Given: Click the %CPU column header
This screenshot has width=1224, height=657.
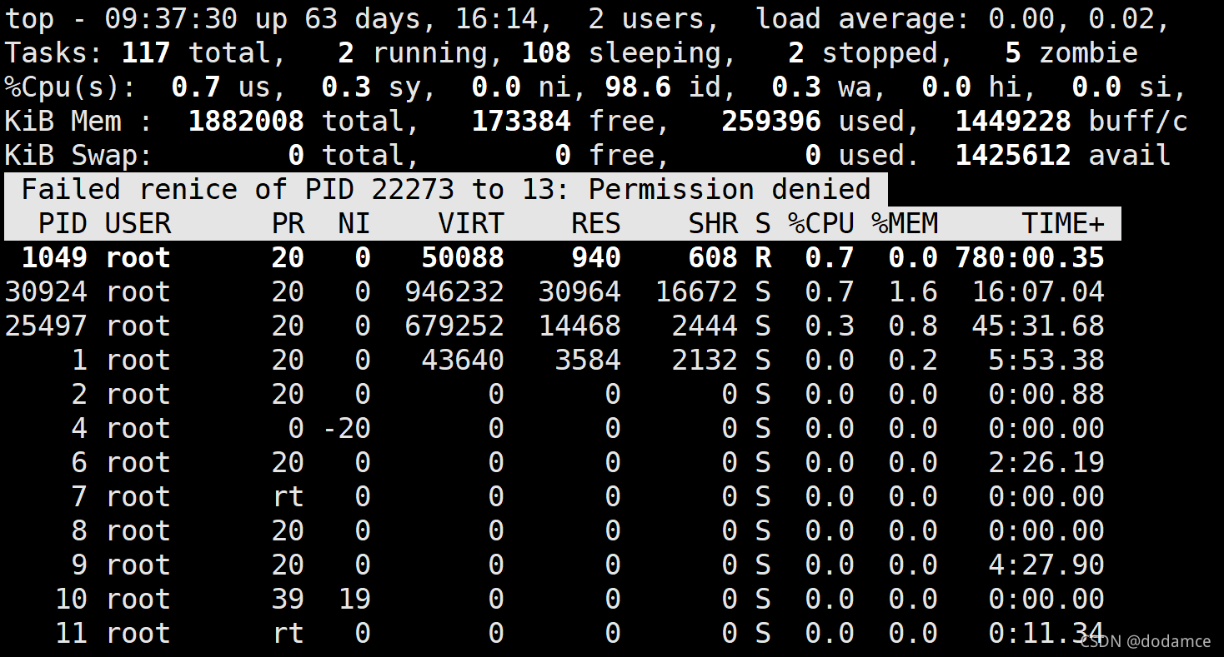Looking at the screenshot, I should (821, 223).
